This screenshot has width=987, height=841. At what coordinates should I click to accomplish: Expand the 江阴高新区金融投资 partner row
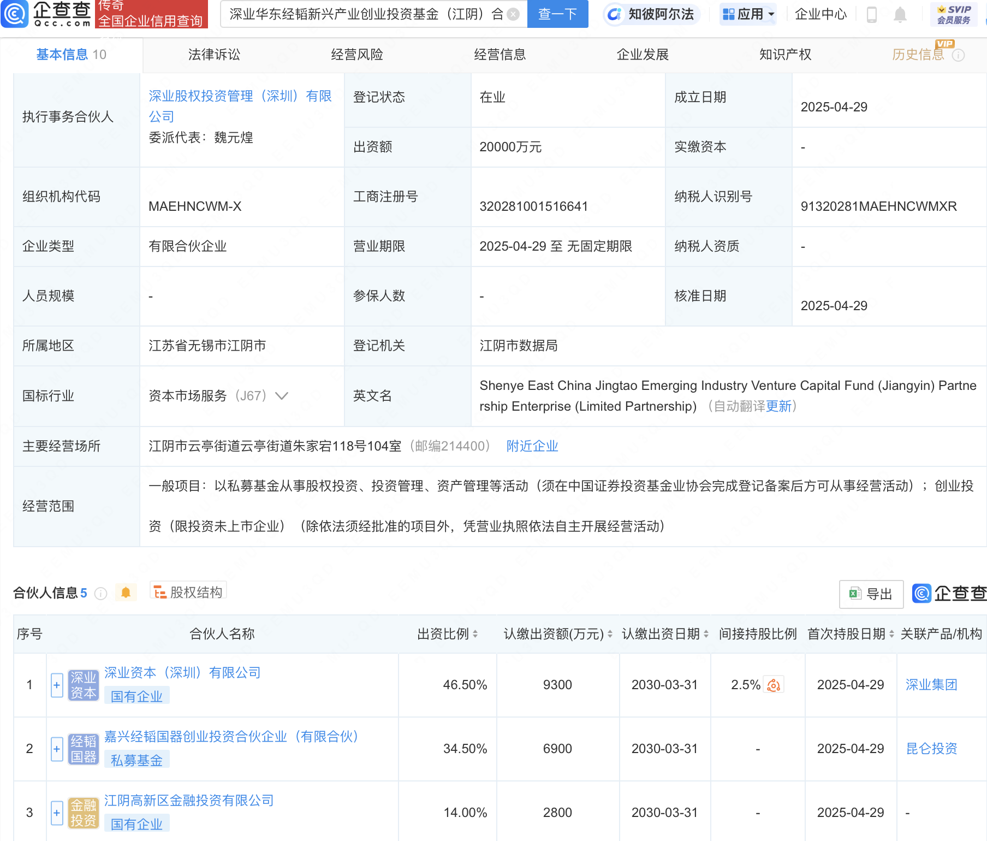(57, 813)
